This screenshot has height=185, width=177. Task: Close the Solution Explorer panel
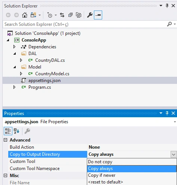(x=173, y=6)
